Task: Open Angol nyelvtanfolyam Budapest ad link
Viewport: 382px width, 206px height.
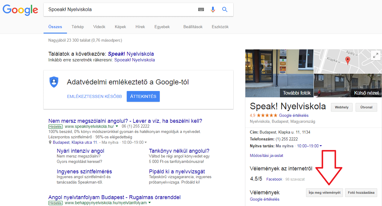Action: 114,197
